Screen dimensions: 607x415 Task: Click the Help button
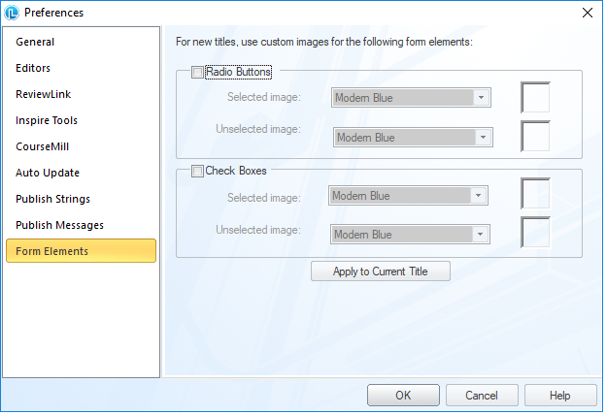[x=560, y=396]
